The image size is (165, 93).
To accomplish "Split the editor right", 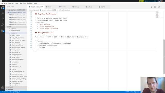I will tap(159, 7).
